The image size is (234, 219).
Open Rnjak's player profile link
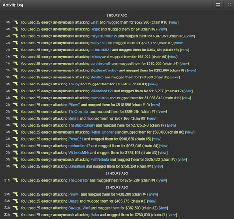click(x=95, y=29)
